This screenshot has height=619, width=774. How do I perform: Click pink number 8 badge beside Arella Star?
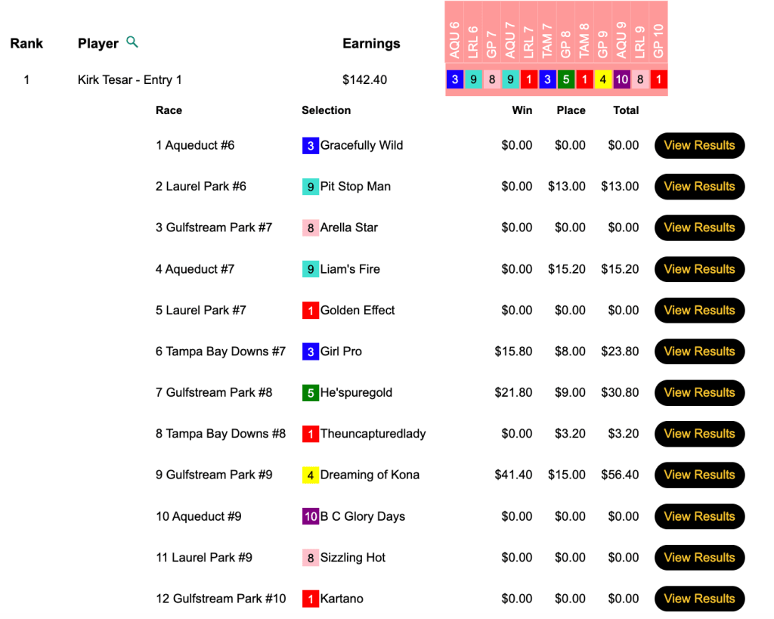click(310, 228)
